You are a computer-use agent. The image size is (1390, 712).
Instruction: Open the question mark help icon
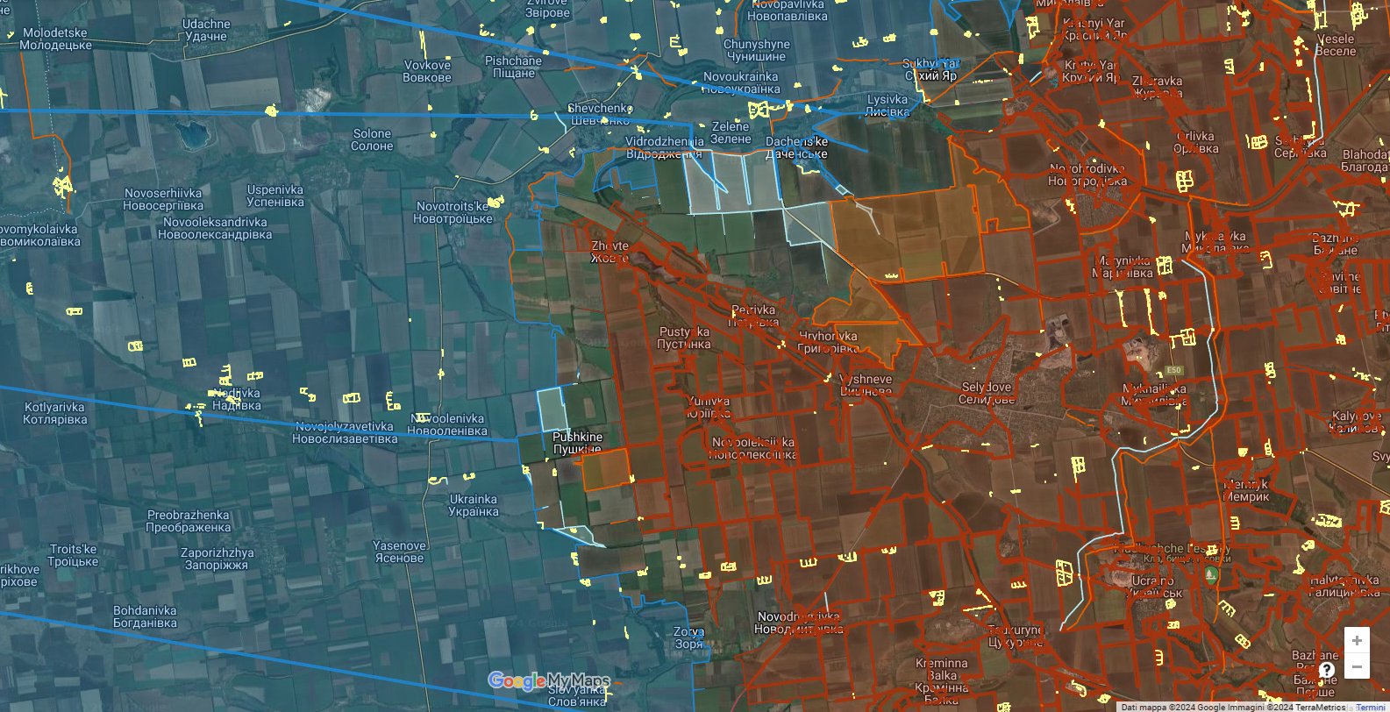(x=1327, y=670)
